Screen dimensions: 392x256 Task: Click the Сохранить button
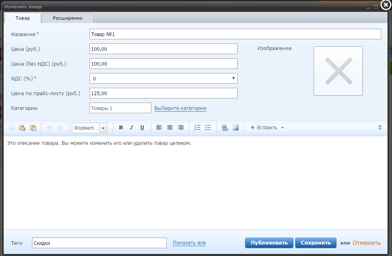[x=316, y=243]
